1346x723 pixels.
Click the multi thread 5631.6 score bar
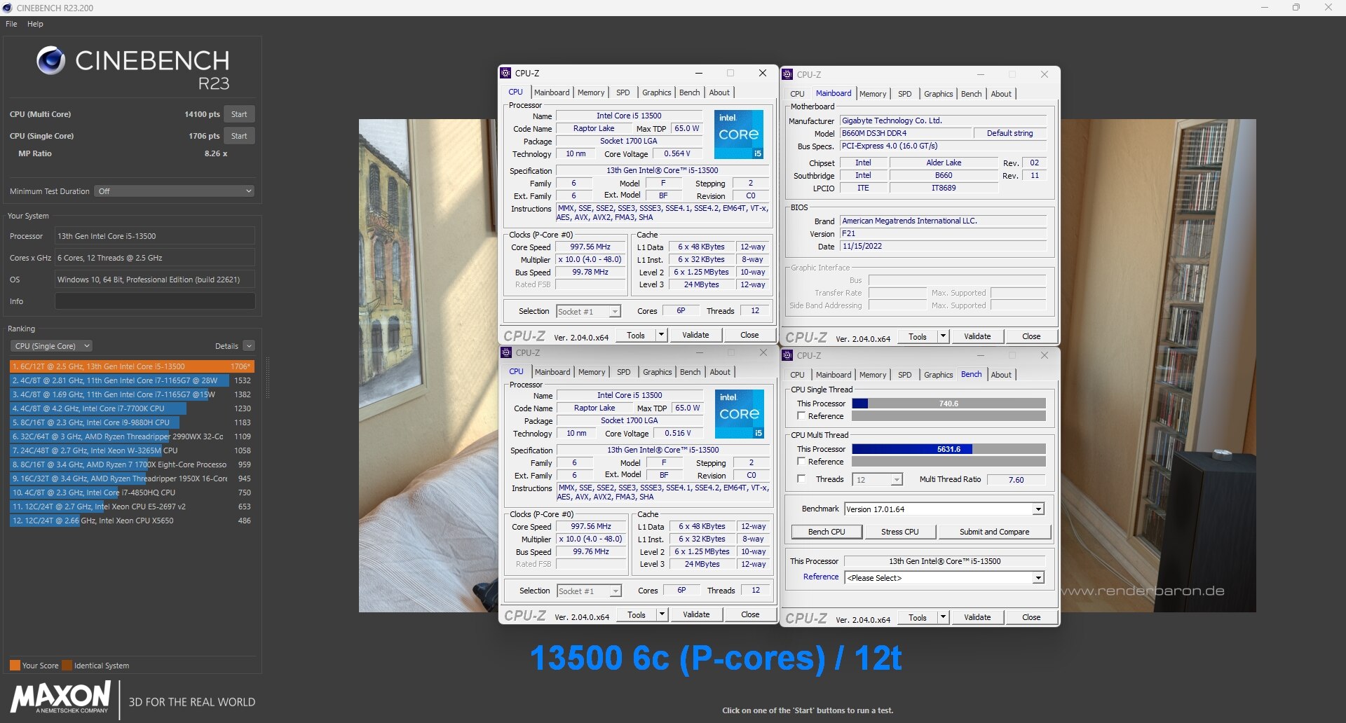click(949, 449)
